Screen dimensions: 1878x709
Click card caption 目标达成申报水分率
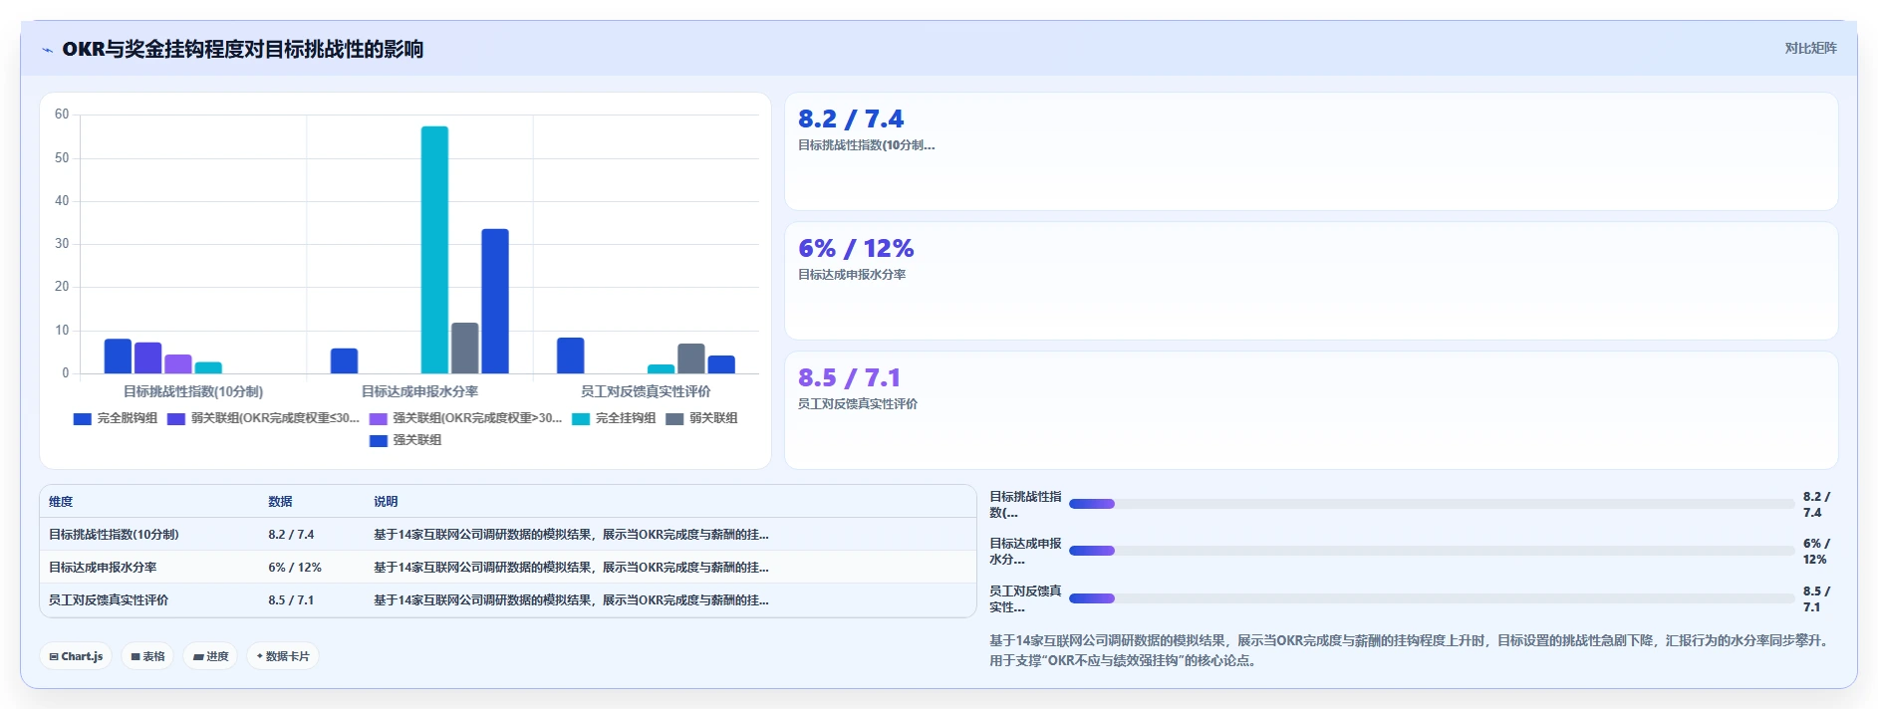[x=852, y=275]
